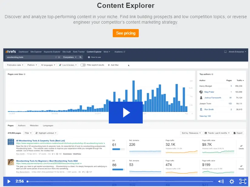The image size is (250, 187).
Task: Open the Sort by: Relevance dropdown
Action: click(x=191, y=133)
